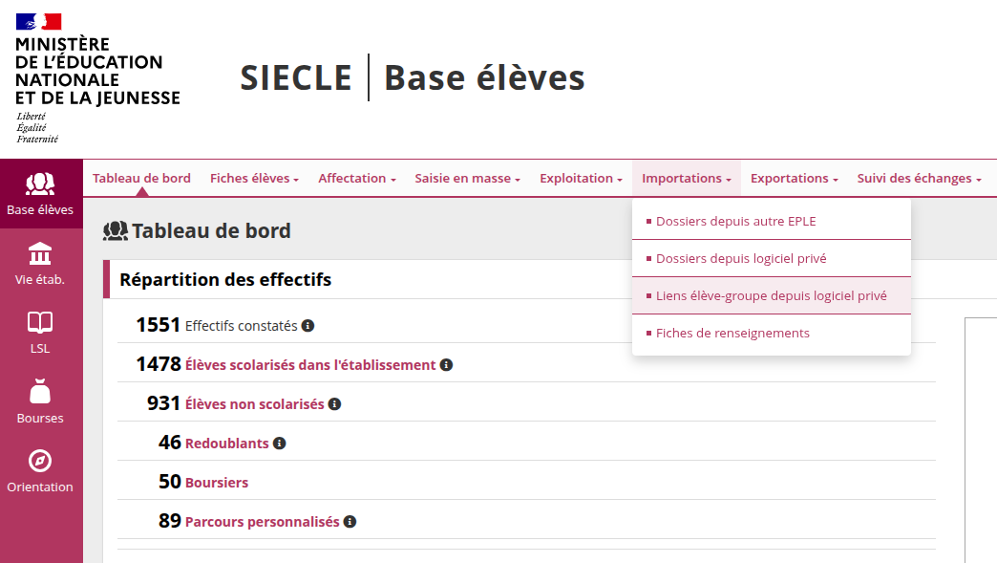The width and height of the screenshot is (997, 563).
Task: Open the Base élèves sidebar module
Action: pos(40,194)
